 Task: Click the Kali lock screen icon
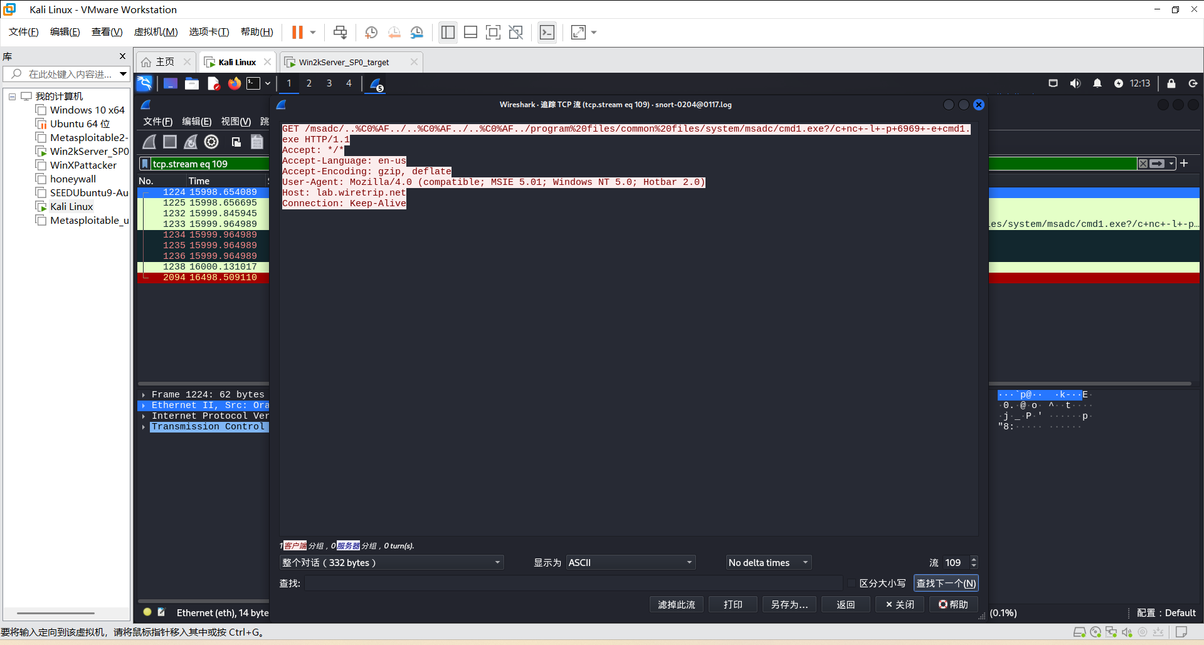[1171, 83]
